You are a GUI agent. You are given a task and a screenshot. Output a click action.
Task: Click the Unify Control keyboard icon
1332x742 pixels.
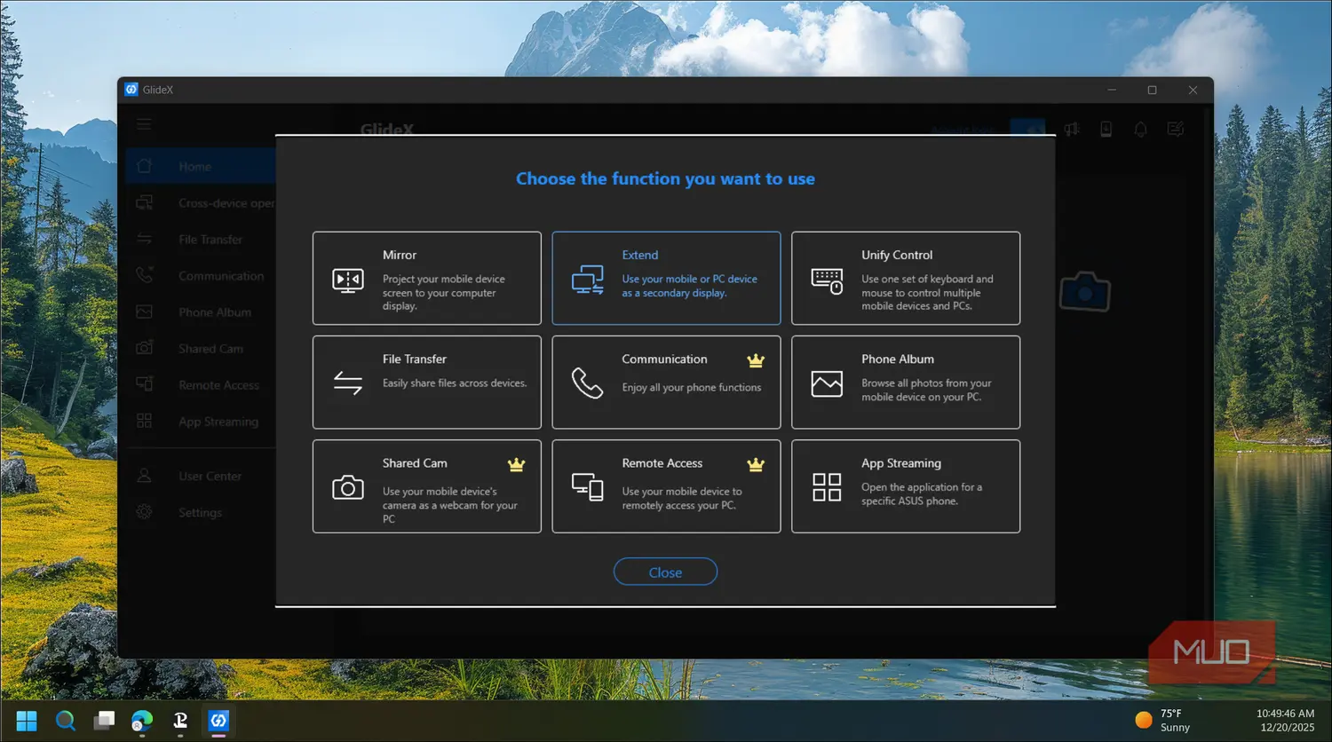click(x=827, y=280)
